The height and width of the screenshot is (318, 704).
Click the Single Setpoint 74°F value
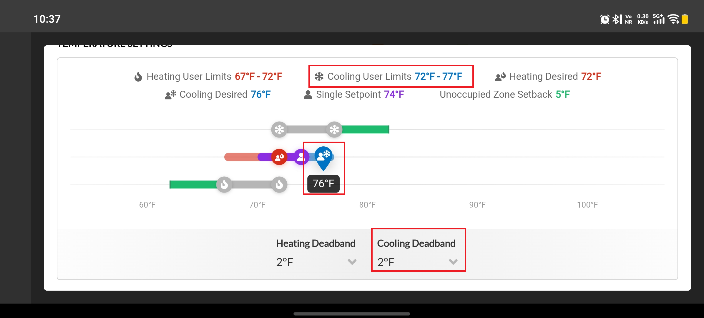pos(394,95)
